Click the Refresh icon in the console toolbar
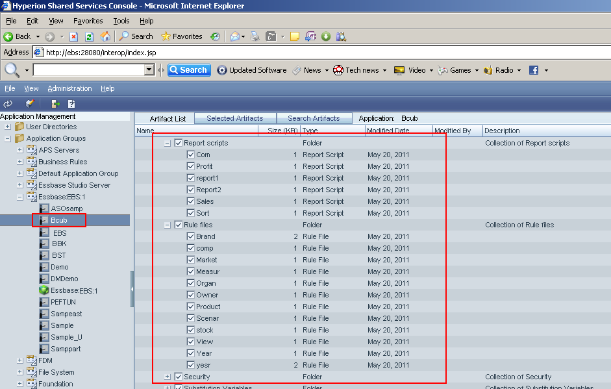 click(x=8, y=103)
